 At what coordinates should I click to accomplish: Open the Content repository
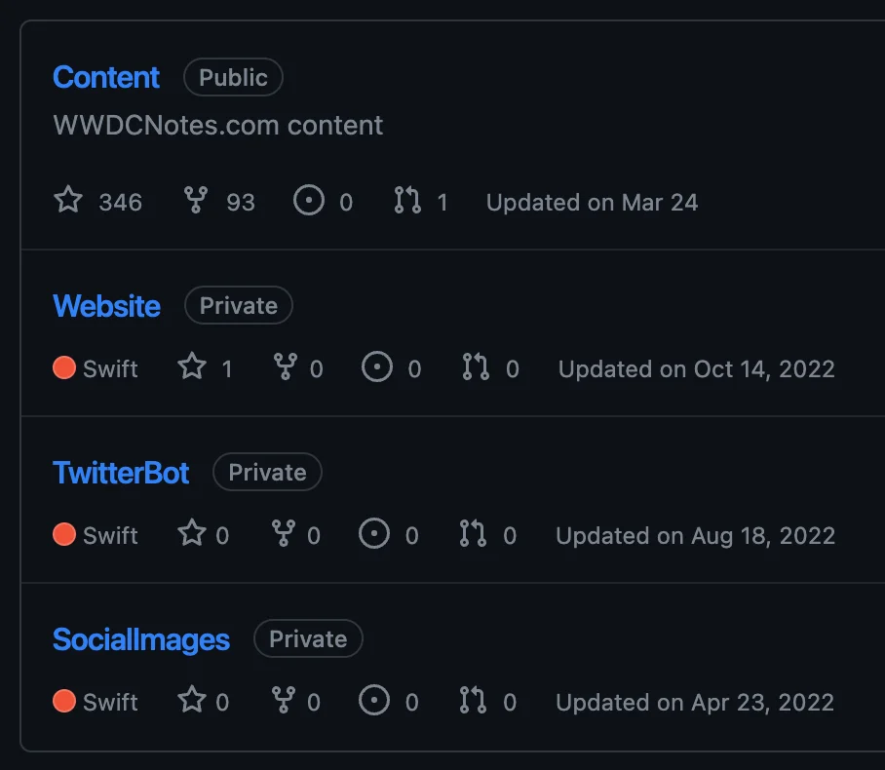click(x=105, y=77)
